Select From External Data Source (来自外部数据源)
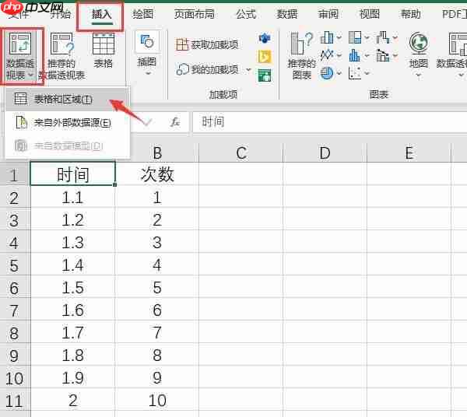This screenshot has width=467, height=417. tap(67, 122)
